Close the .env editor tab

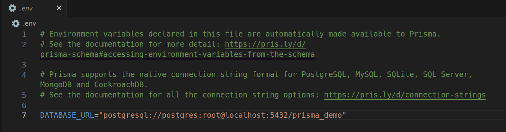coord(59,8)
